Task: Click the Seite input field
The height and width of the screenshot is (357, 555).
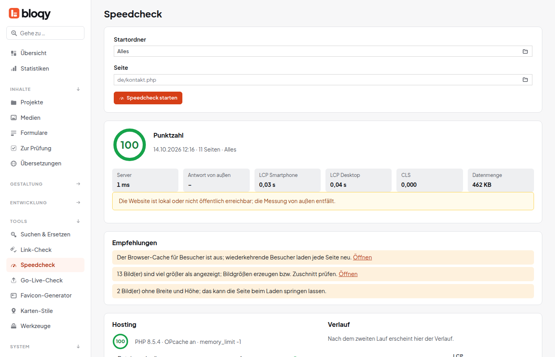Action: [x=323, y=80]
